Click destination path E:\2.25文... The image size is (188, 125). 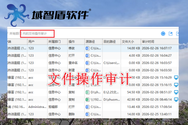[111, 92]
